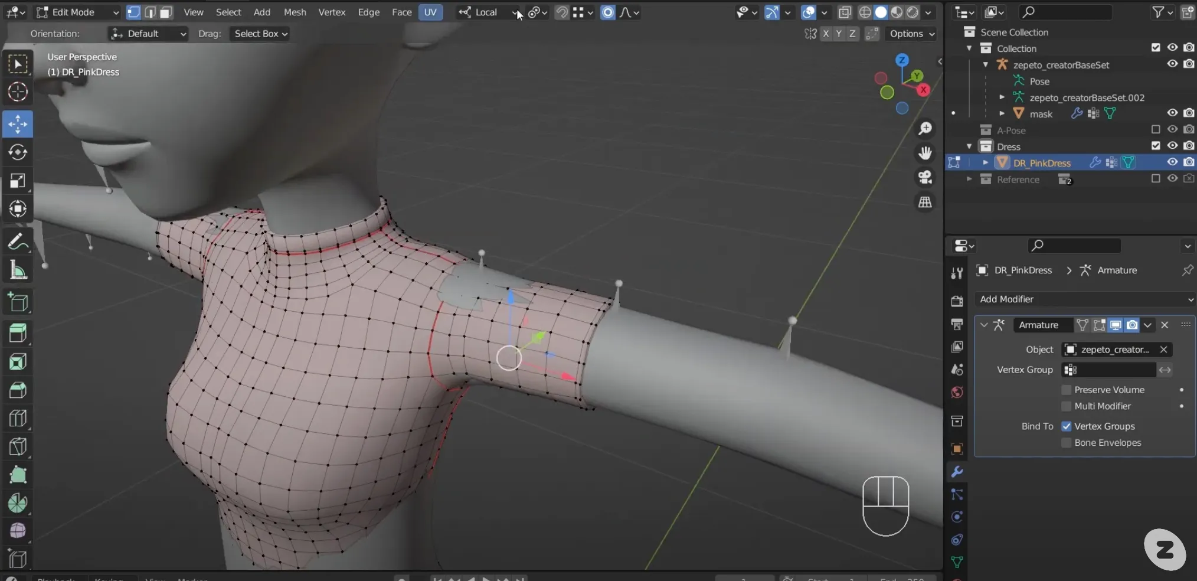The image size is (1197, 581).
Task: Toggle Multi Modifier checkbox
Action: [x=1066, y=406]
